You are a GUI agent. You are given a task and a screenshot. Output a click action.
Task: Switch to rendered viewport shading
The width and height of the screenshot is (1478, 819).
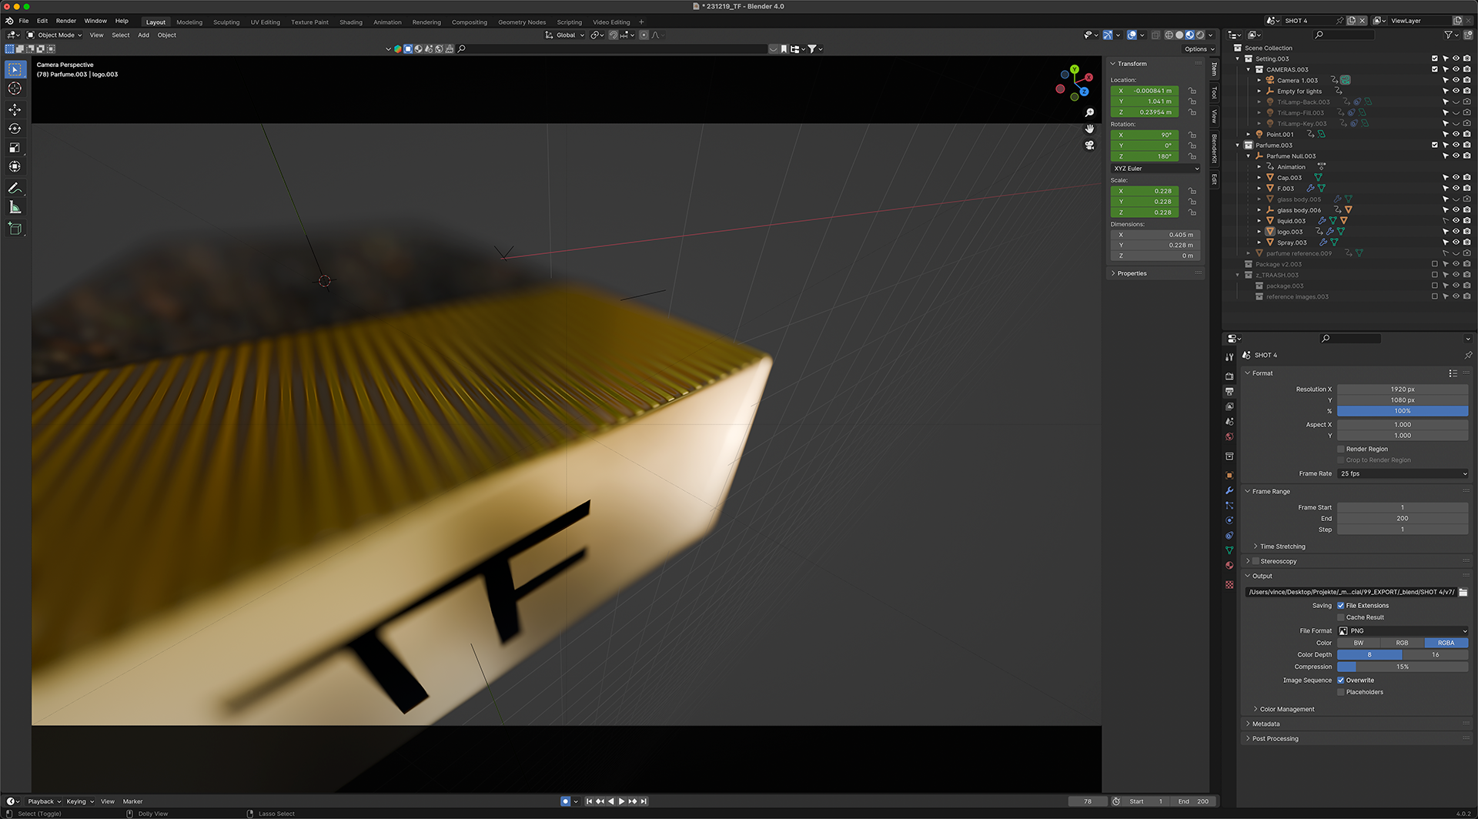pyautogui.click(x=1200, y=35)
